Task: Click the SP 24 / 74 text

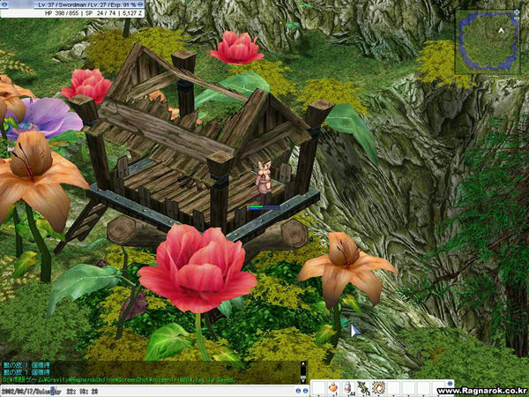Action: [101, 13]
